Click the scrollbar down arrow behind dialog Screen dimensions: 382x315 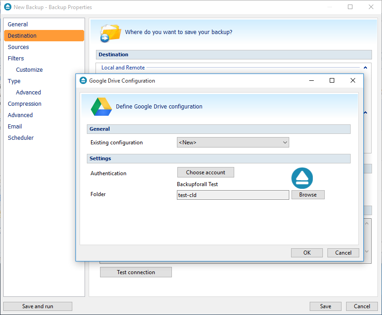(367, 251)
